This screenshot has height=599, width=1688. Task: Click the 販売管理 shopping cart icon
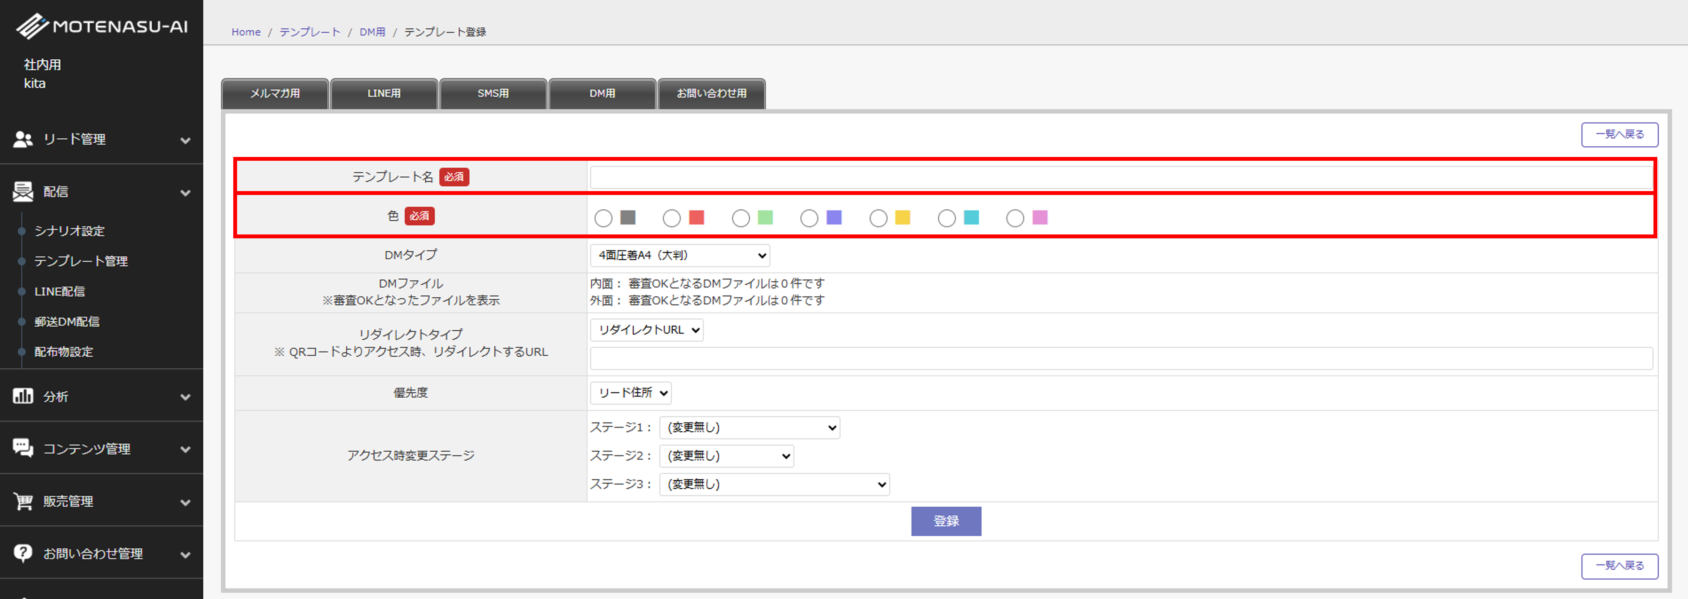(23, 502)
